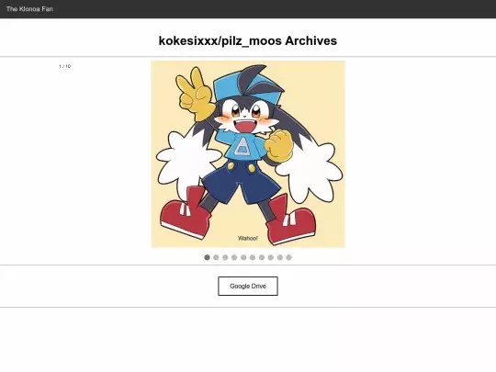
Task: Click the dark top navigation bar
Action: click(248, 9)
